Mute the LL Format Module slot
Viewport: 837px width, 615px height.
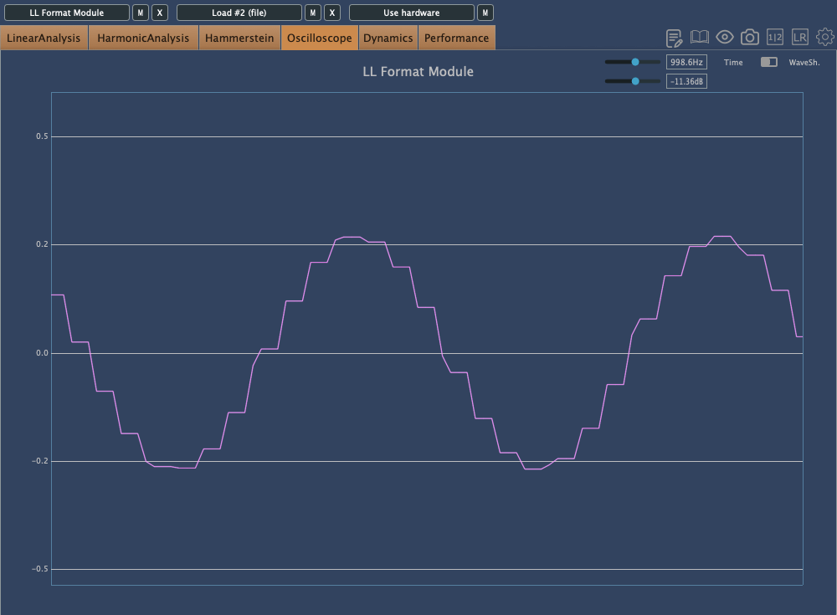point(141,13)
